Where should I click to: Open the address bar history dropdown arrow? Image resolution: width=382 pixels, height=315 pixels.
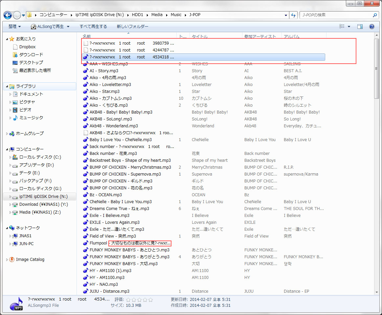286,15
